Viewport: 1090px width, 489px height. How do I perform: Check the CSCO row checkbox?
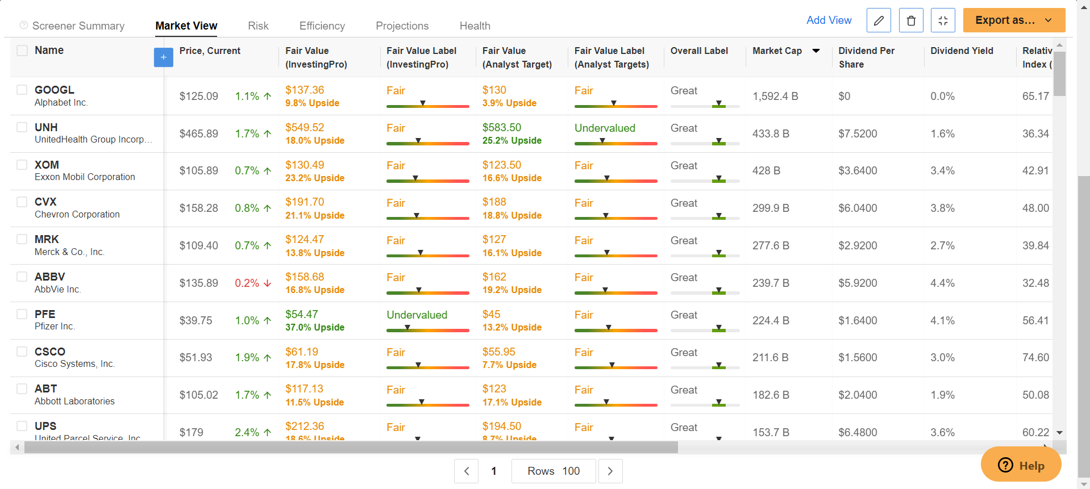point(22,352)
